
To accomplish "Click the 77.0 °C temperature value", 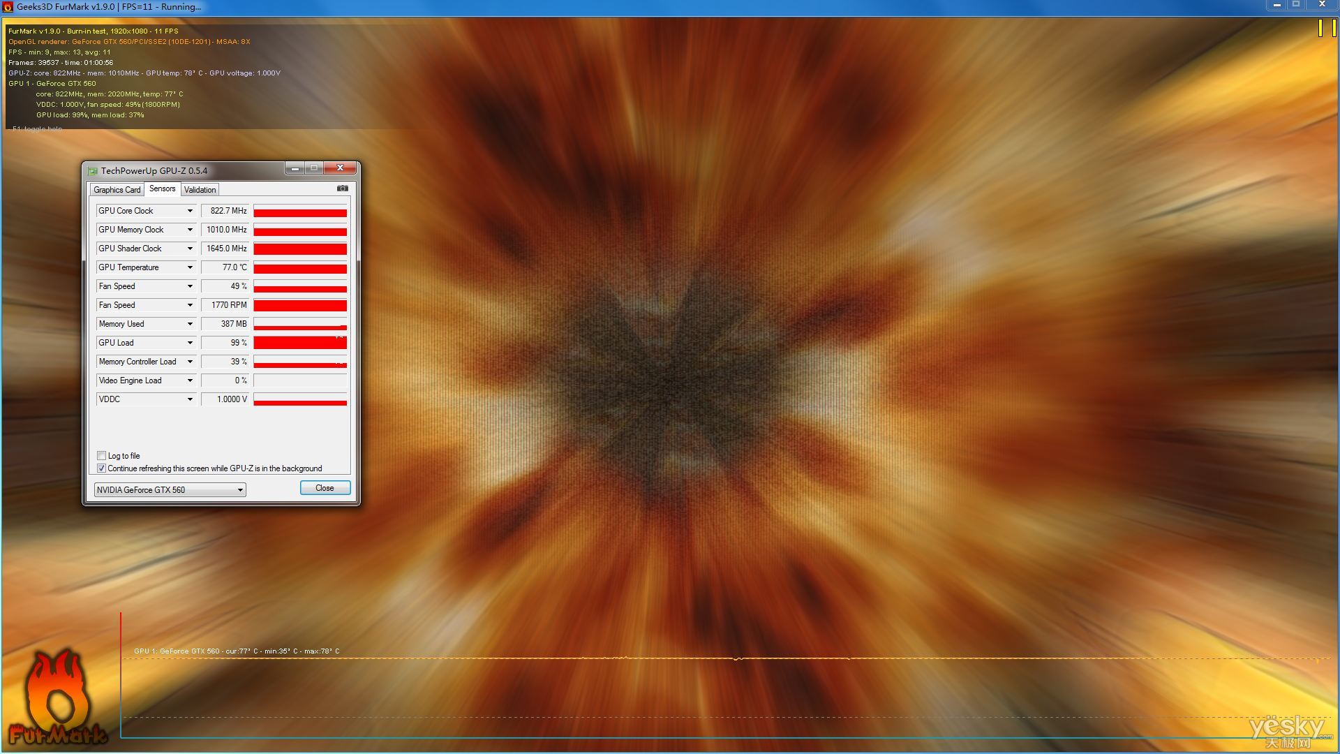I will [x=225, y=267].
